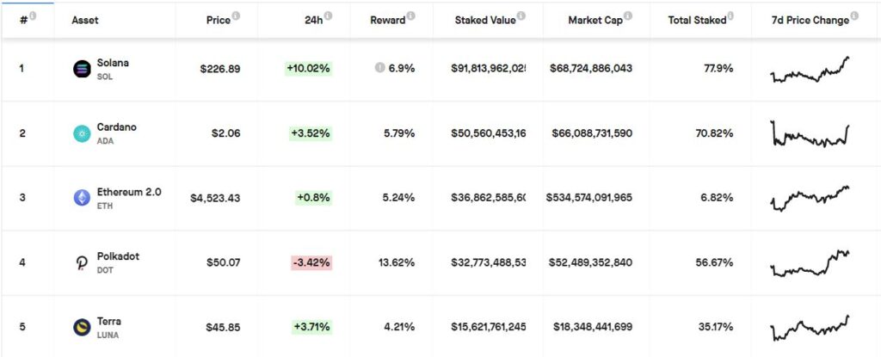Image resolution: width=881 pixels, height=357 pixels.
Task: Sort by the Reward column header
Action: (x=386, y=20)
